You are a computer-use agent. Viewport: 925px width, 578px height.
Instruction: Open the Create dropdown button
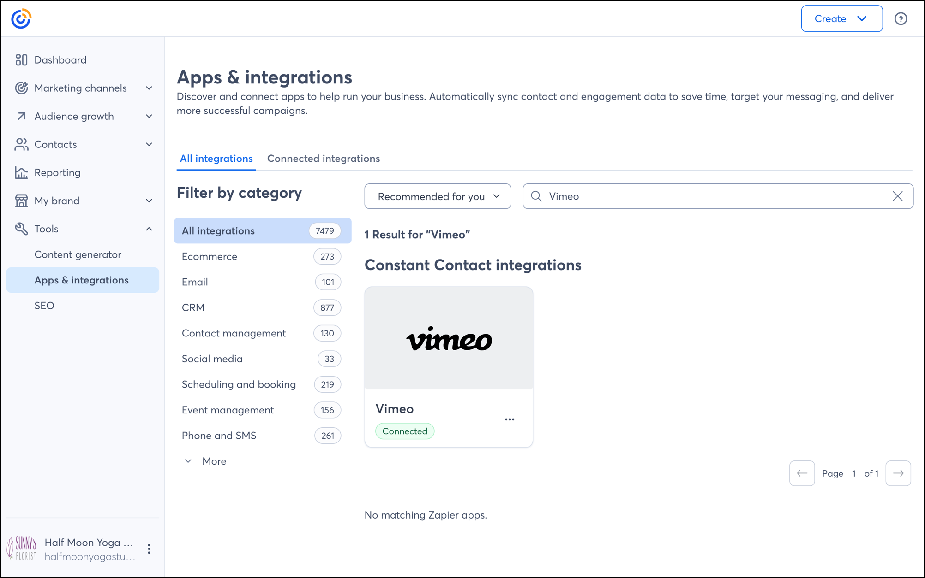pos(842,19)
